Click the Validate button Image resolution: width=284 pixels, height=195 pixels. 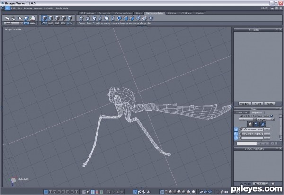tap(245, 104)
